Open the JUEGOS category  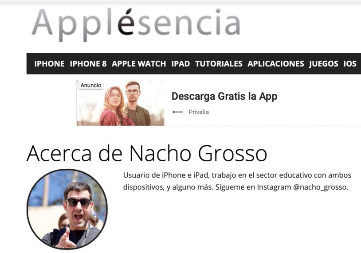324,64
